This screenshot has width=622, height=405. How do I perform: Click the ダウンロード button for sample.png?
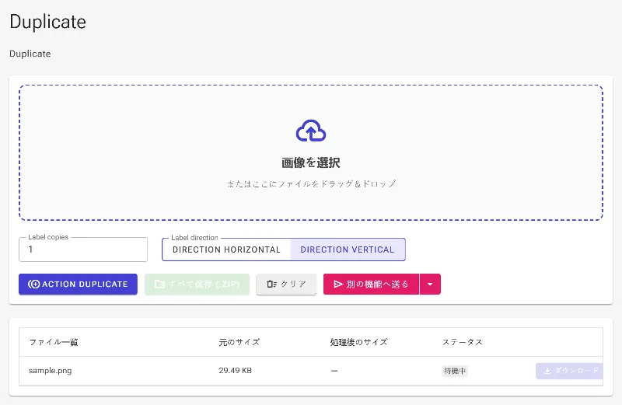click(x=569, y=371)
